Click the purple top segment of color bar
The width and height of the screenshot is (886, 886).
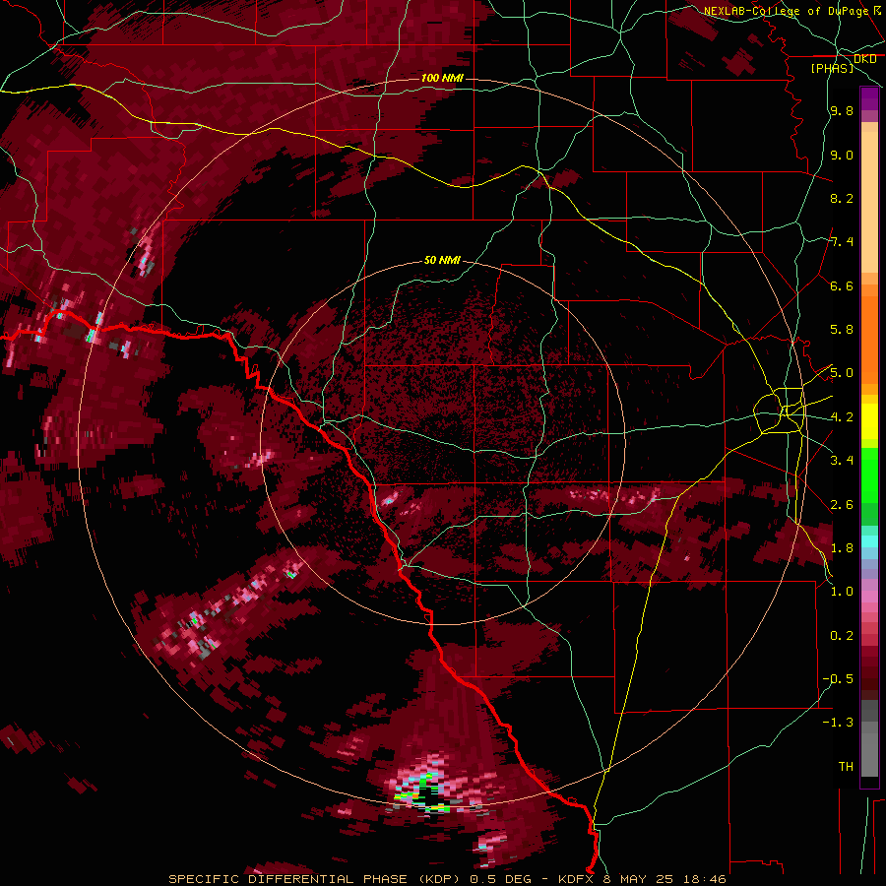(869, 99)
